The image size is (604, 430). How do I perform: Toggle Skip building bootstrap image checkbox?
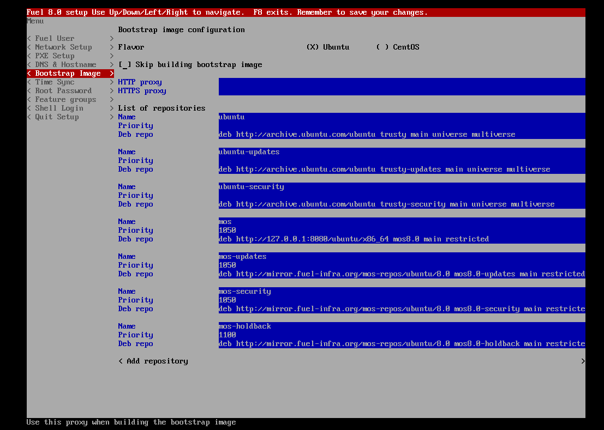click(x=190, y=65)
